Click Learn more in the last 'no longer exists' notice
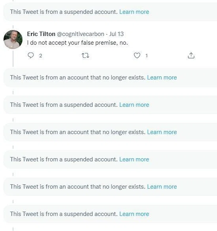The image size is (217, 231). click(x=162, y=187)
